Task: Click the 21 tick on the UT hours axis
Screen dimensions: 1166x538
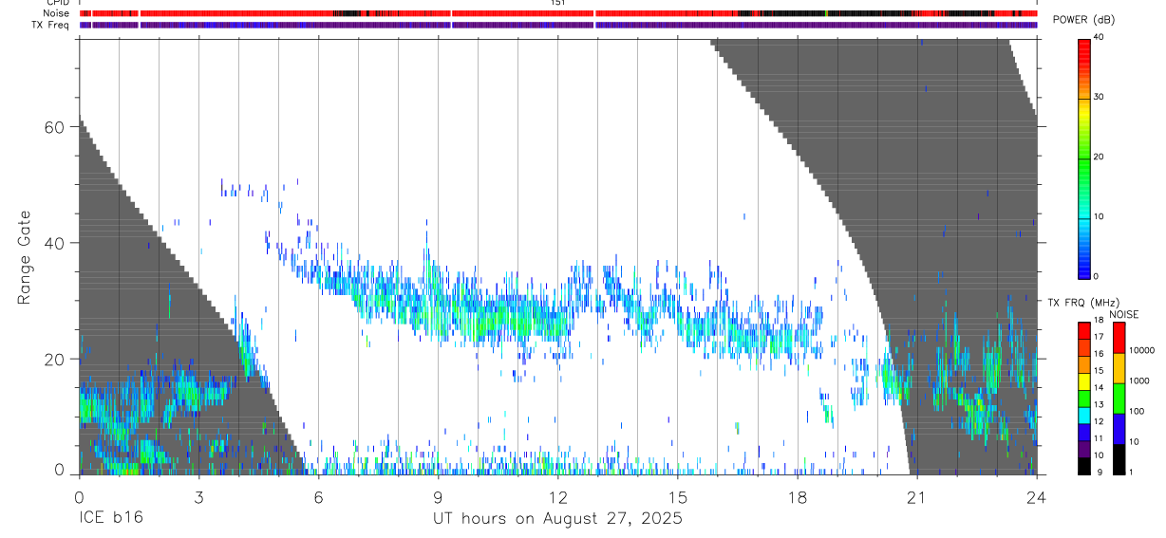Action: 916,497
